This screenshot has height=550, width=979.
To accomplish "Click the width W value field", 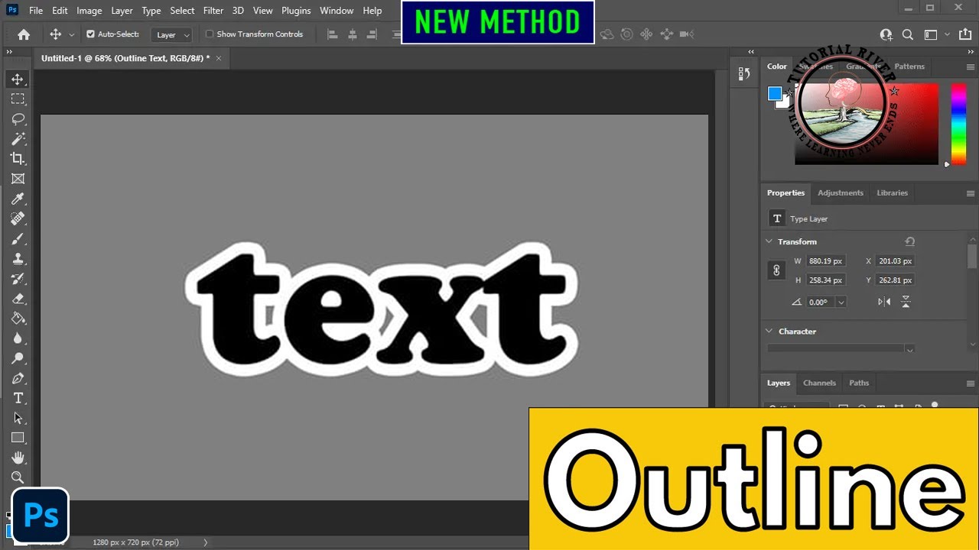I will click(826, 261).
